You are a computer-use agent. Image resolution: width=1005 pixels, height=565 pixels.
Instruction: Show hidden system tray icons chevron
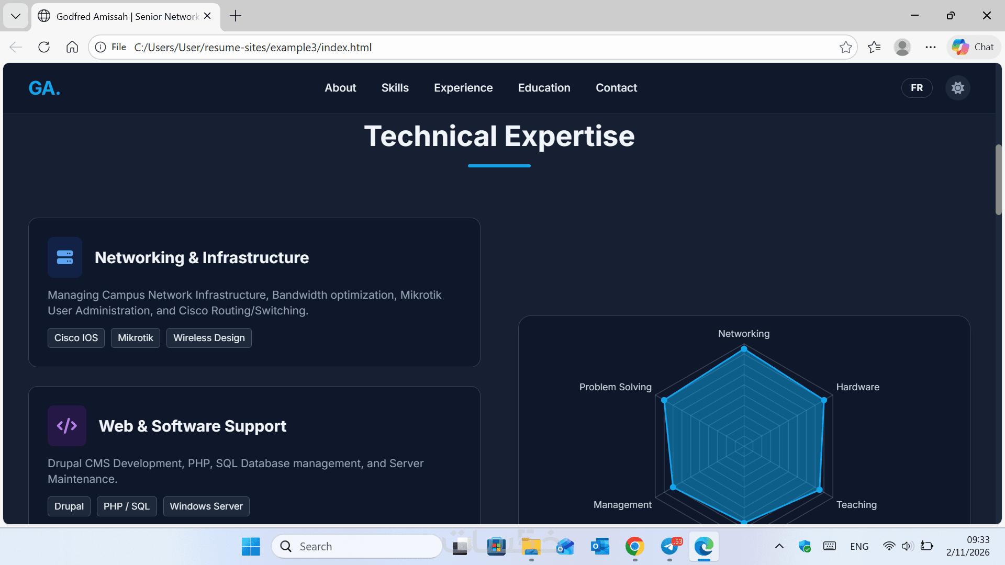point(779,546)
